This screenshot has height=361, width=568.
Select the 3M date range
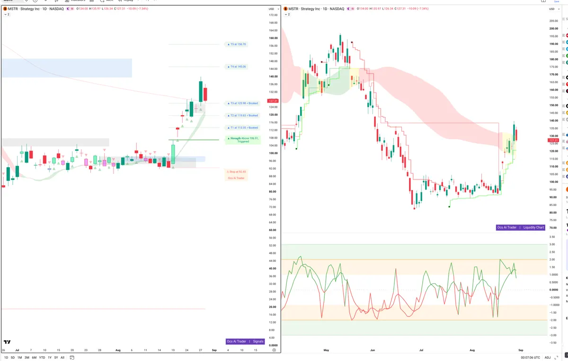point(27,358)
